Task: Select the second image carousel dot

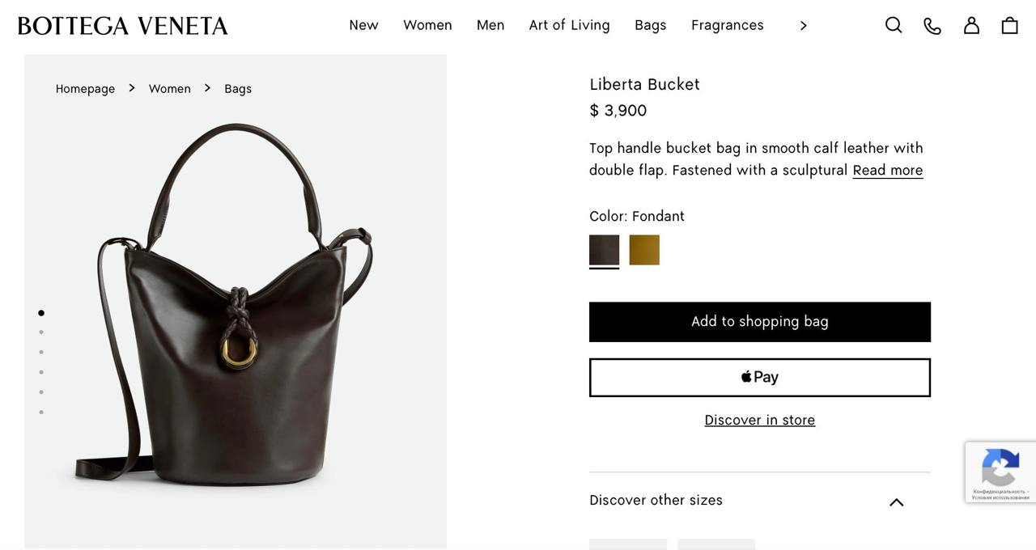Action: point(40,332)
